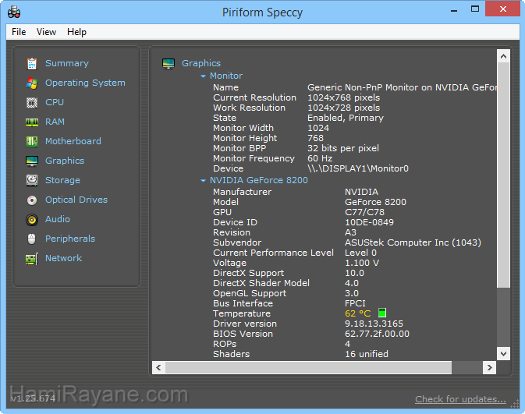Select the '10DE-0849' device ID value

(x=369, y=222)
